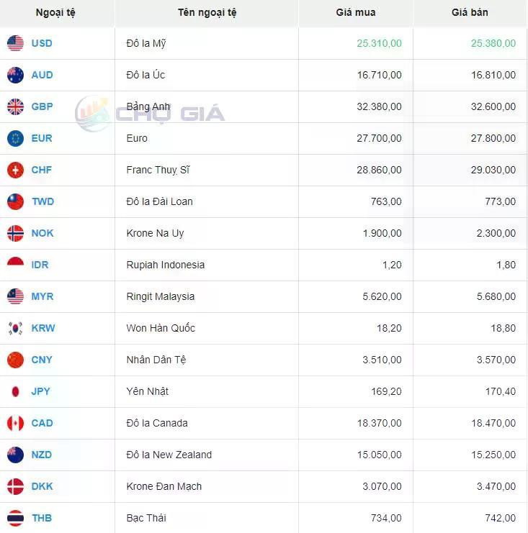This screenshot has width=528, height=533.
Task: Click the European Union flag icon
Action: (15, 138)
